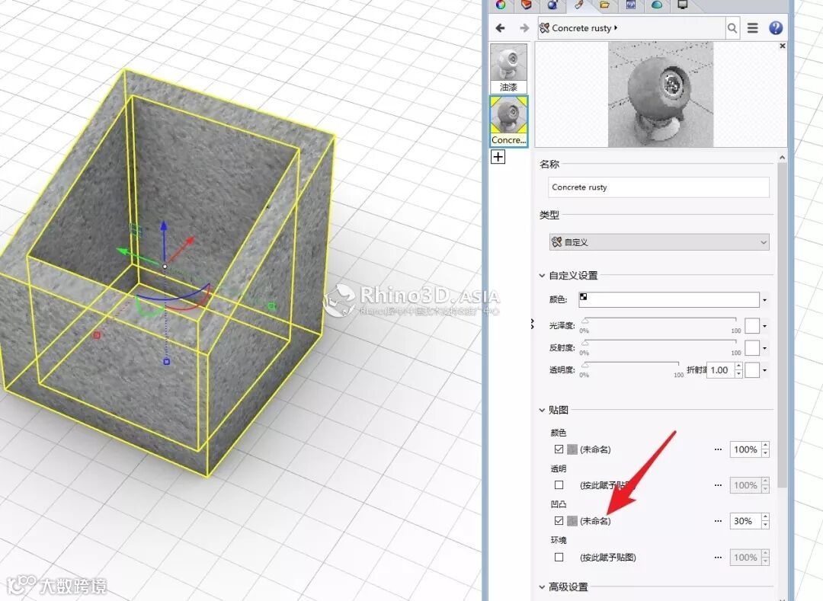Collapse the 贴图 section

pos(542,410)
